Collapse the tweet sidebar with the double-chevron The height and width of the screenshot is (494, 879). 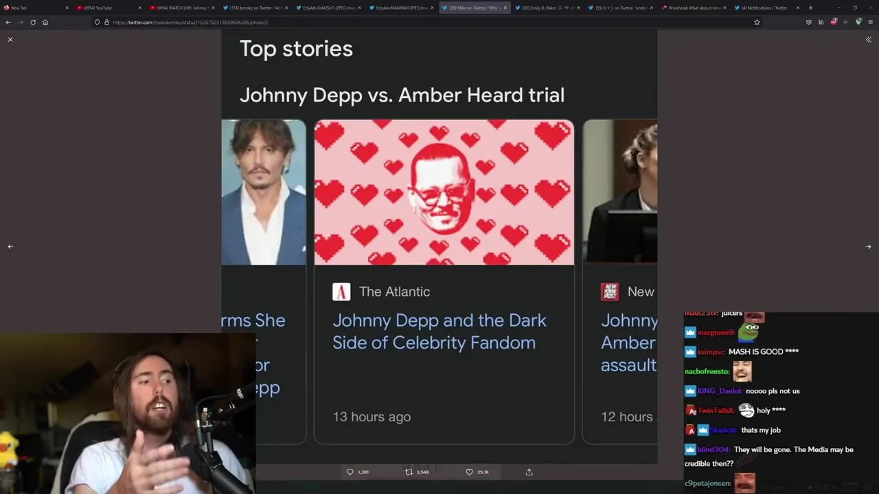pyautogui.click(x=868, y=40)
